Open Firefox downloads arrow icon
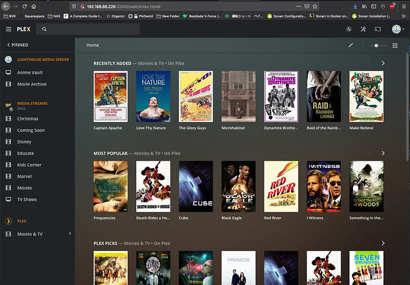This screenshot has width=410, height=285. [355, 7]
